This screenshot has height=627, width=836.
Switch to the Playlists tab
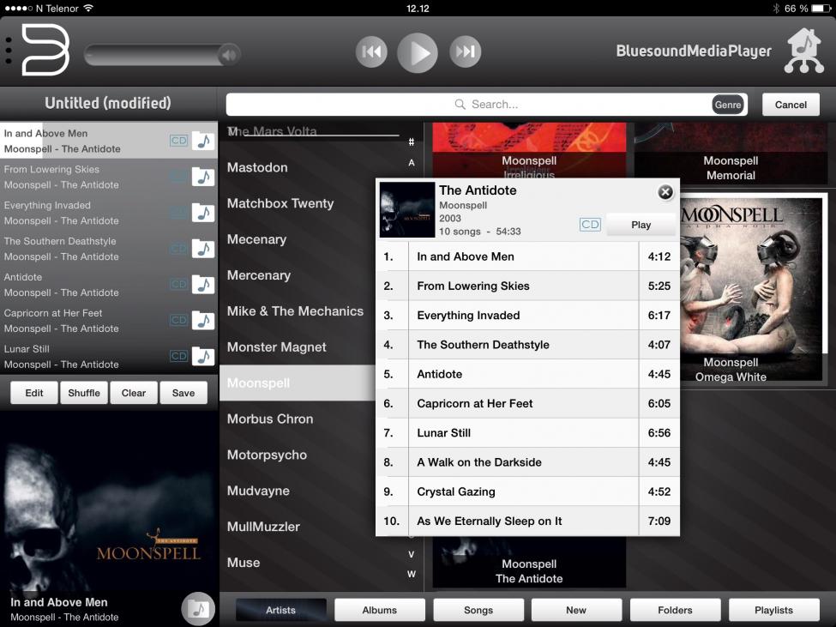[x=773, y=610]
